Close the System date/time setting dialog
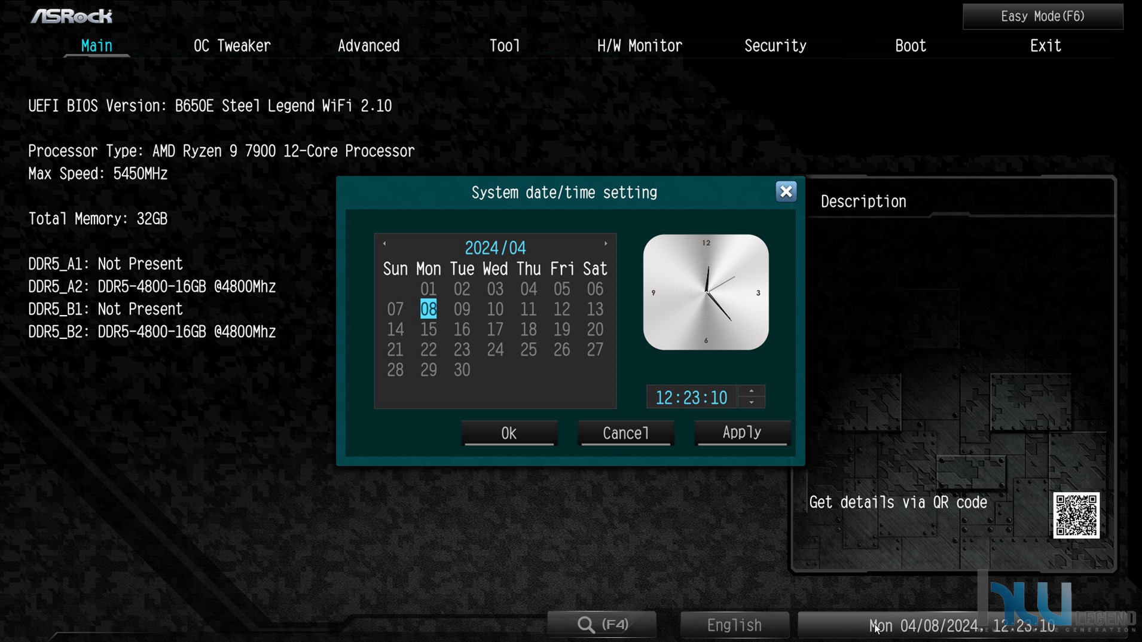 pos(786,191)
